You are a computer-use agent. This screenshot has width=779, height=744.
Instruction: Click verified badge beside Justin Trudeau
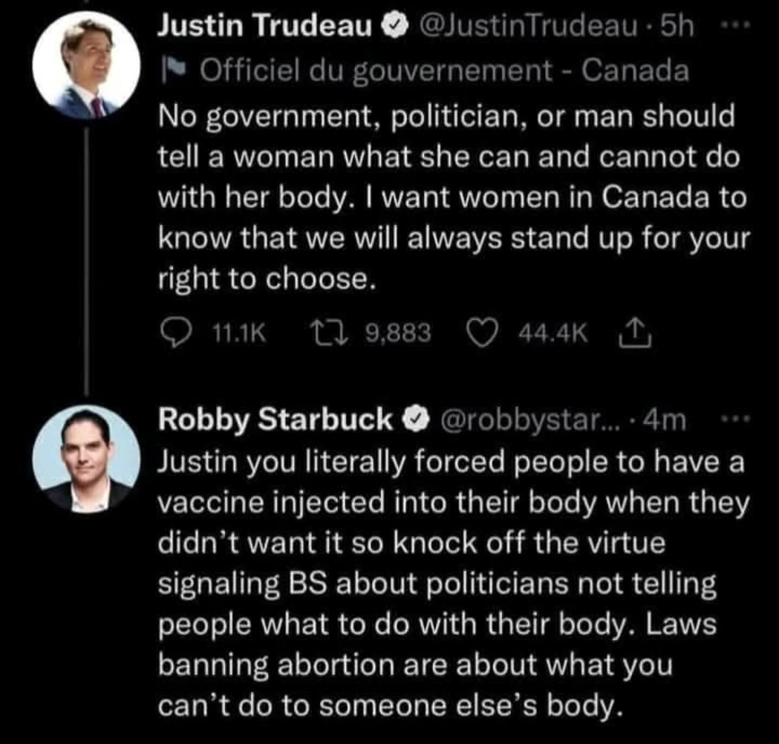[395, 27]
